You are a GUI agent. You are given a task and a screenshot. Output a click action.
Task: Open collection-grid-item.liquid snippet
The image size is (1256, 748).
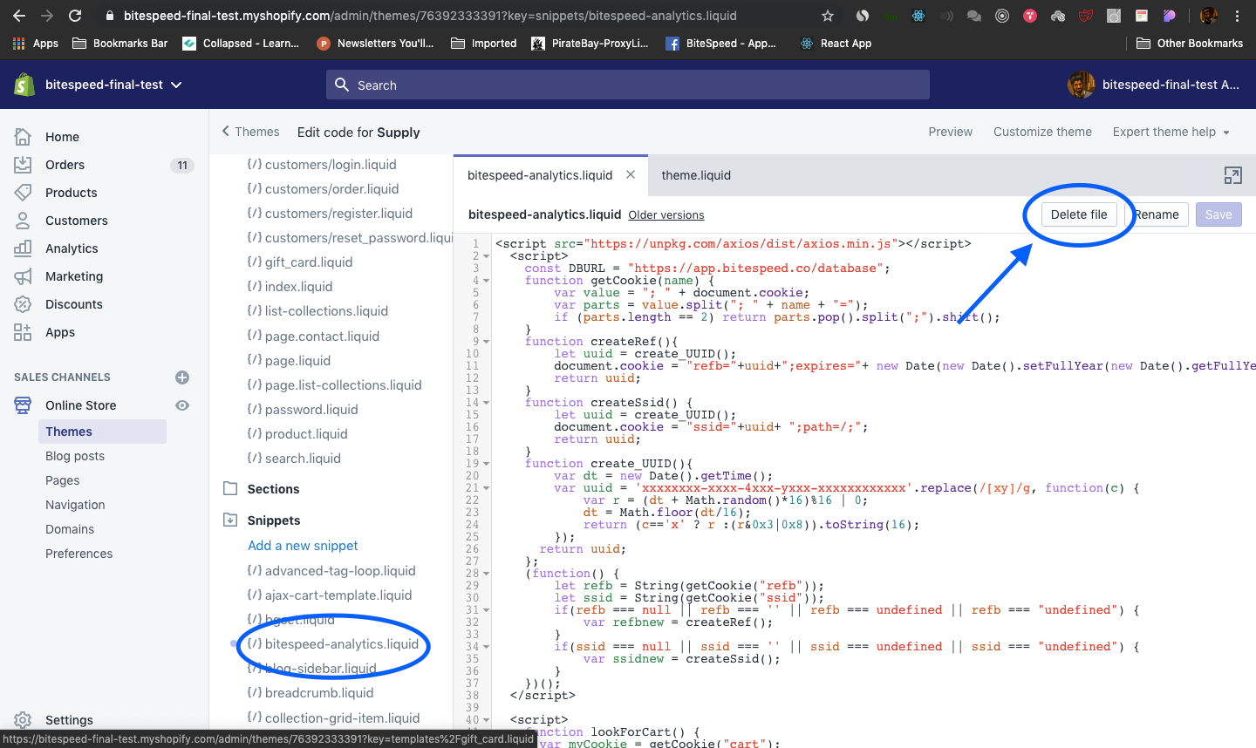click(x=342, y=718)
